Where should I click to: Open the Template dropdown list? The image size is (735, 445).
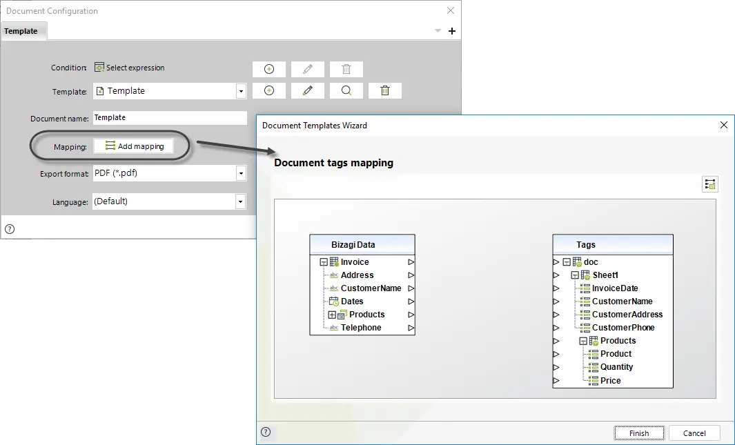pyautogui.click(x=241, y=91)
